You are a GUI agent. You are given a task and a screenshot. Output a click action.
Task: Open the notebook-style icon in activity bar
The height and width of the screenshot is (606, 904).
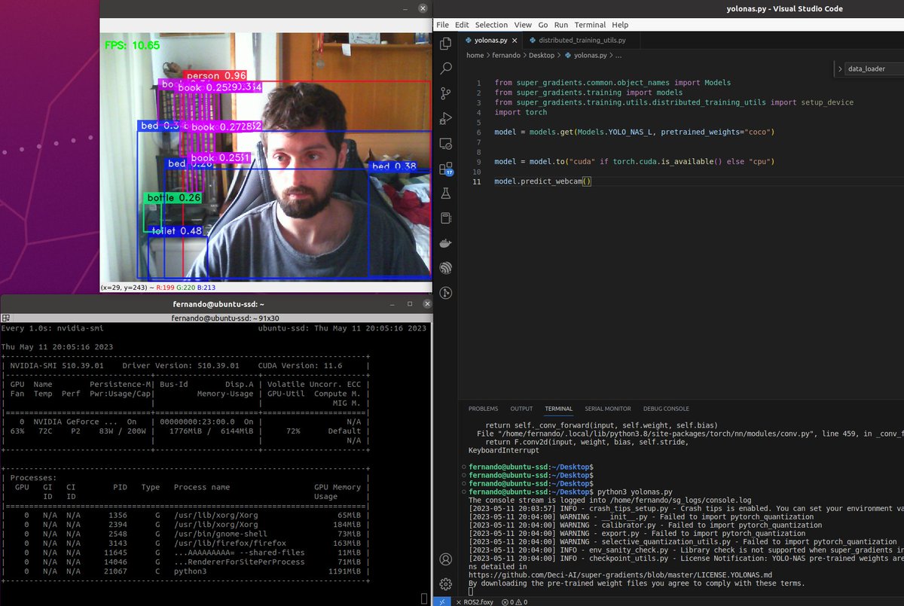pyautogui.click(x=445, y=218)
